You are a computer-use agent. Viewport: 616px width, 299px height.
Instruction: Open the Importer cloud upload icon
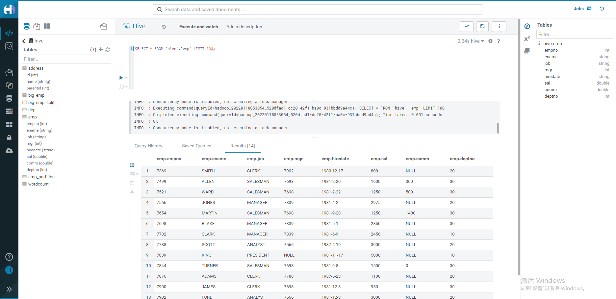click(9, 151)
